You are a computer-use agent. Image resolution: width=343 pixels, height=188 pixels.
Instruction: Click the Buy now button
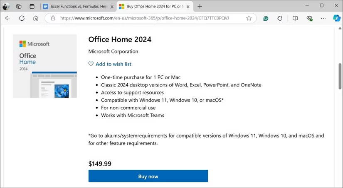pyautogui.click(x=148, y=176)
